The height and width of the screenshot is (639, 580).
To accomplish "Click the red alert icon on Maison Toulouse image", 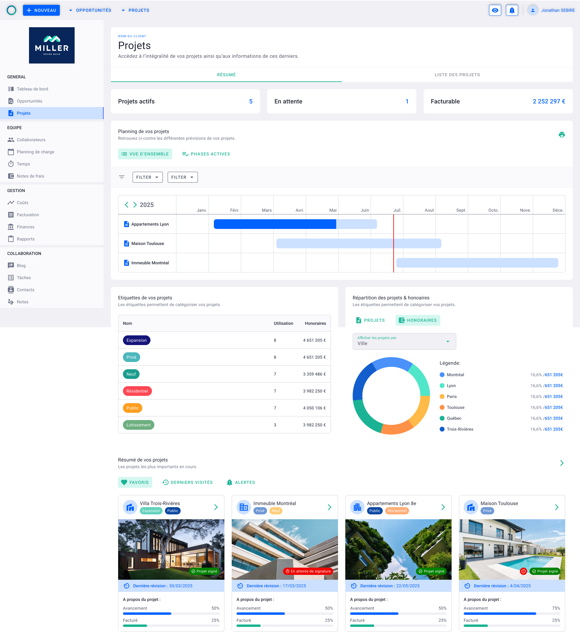I will (x=523, y=571).
